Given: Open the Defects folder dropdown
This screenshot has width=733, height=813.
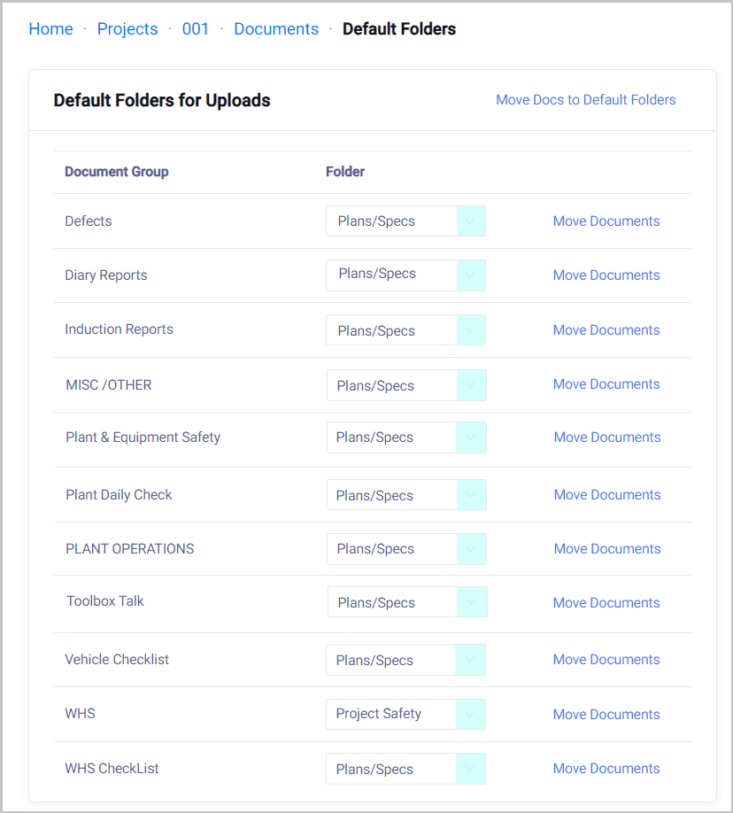Looking at the screenshot, I should pyautogui.click(x=405, y=221).
